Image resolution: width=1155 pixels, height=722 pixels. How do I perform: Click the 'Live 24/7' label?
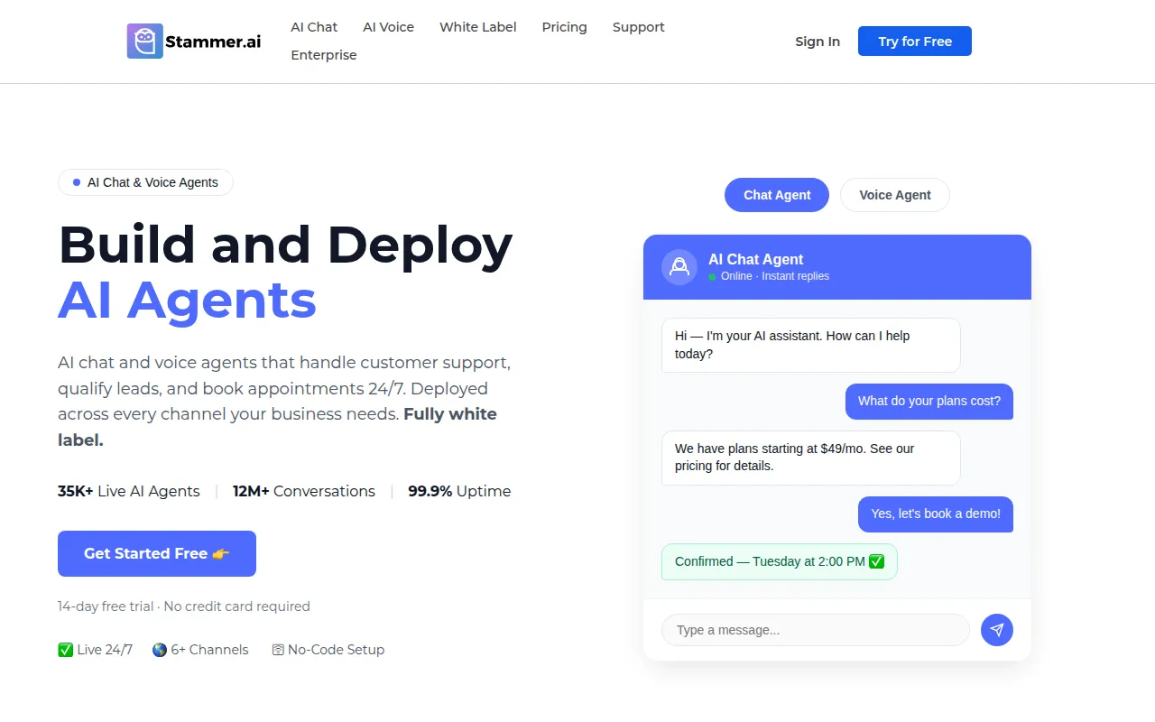pyautogui.click(x=105, y=650)
